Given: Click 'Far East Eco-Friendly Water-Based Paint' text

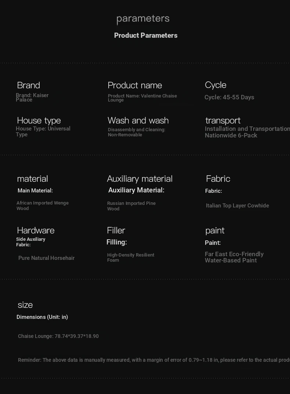Looking at the screenshot, I should pyautogui.click(x=234, y=257).
